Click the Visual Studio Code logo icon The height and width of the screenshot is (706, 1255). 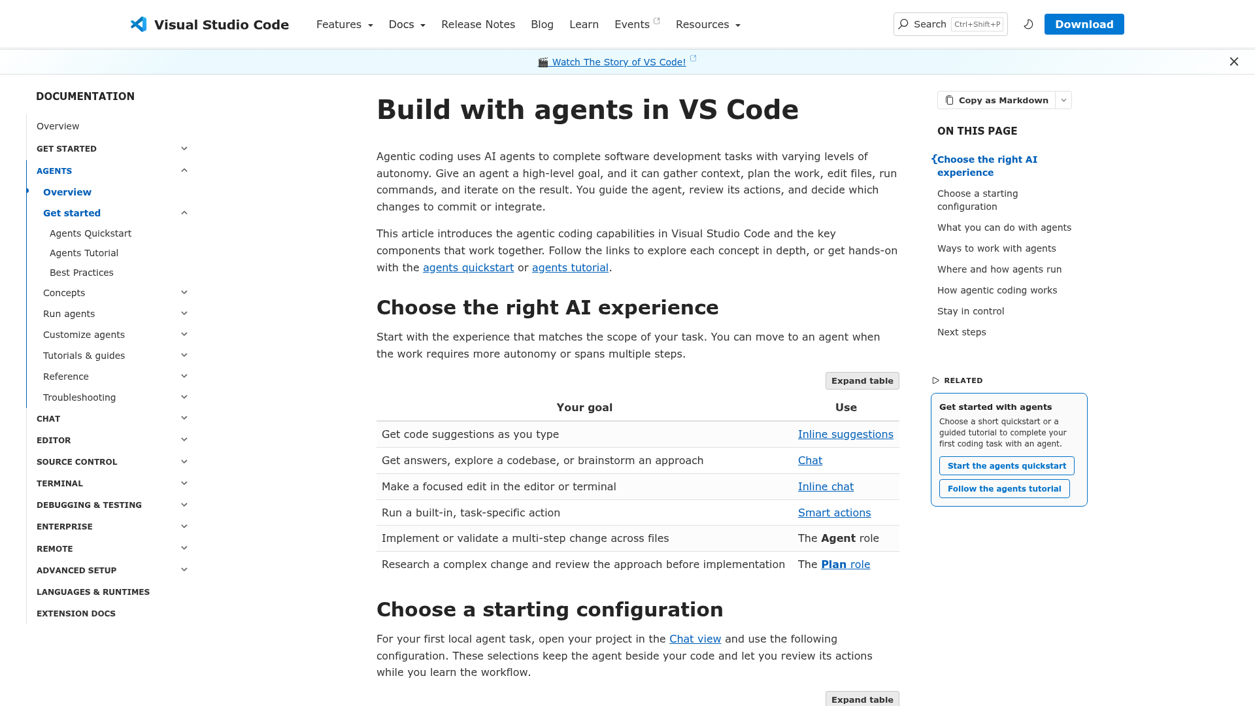click(139, 24)
